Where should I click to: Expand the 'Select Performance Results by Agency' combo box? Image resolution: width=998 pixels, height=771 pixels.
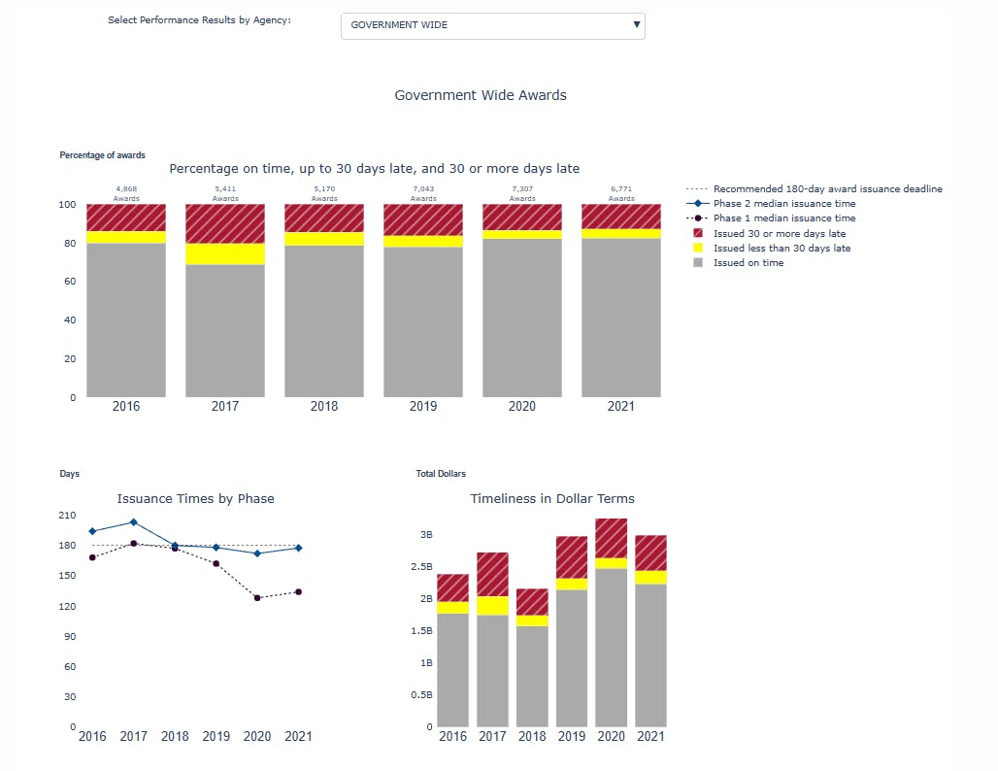coord(492,25)
